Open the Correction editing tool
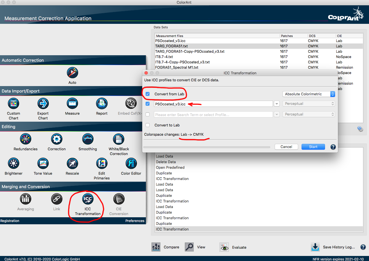Viewport: 369px width, 261px height. click(x=57, y=139)
